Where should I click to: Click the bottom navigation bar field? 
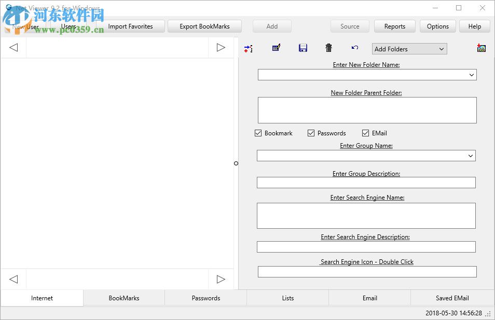pyautogui.click(x=117, y=280)
